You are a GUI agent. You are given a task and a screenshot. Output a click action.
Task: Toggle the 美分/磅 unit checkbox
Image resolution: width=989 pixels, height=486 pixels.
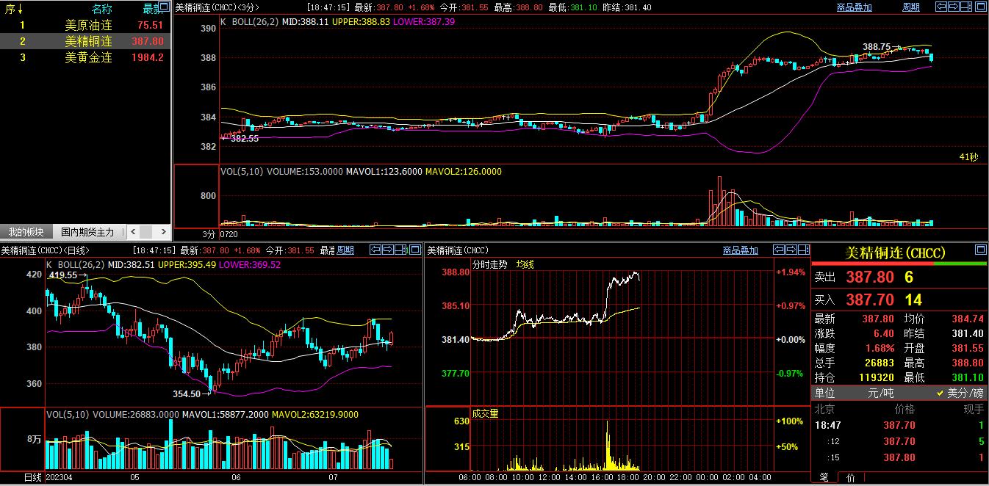pyautogui.click(x=941, y=393)
